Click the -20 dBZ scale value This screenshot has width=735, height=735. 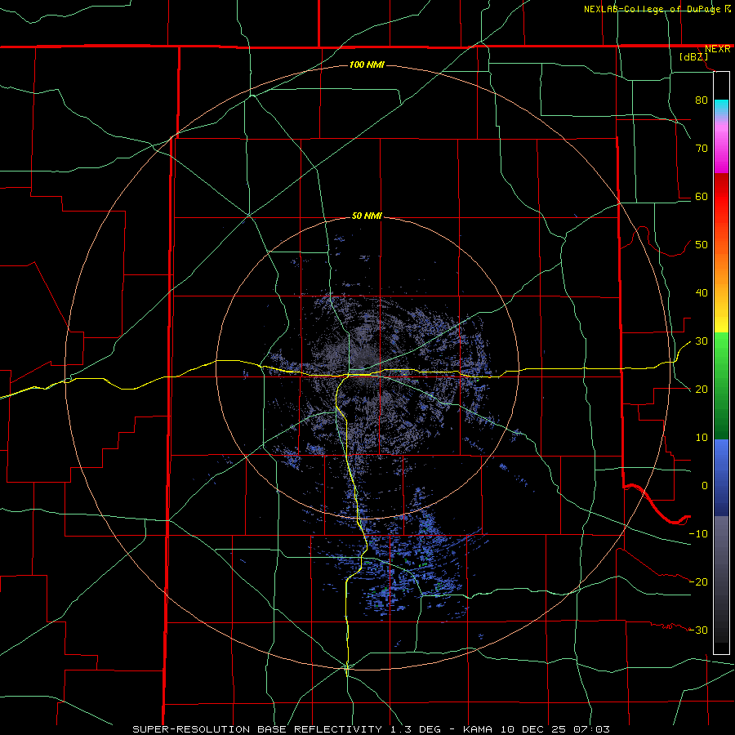(x=698, y=581)
